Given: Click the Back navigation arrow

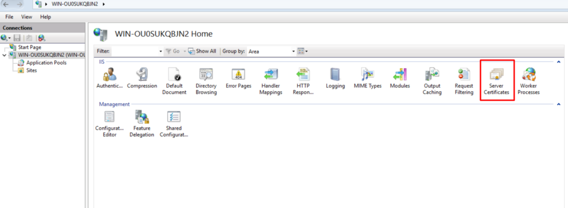Looking at the screenshot, I should tap(6, 4).
